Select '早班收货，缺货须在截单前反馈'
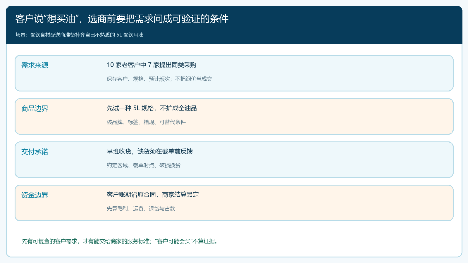 pos(150,151)
